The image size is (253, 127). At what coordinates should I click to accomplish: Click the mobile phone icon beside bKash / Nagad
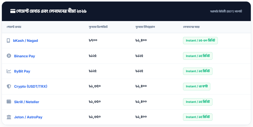coord(8,41)
